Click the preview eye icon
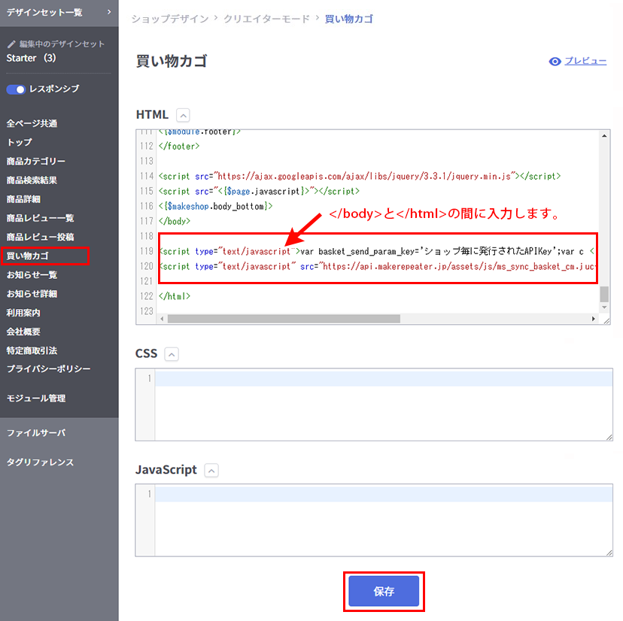 [x=555, y=62]
